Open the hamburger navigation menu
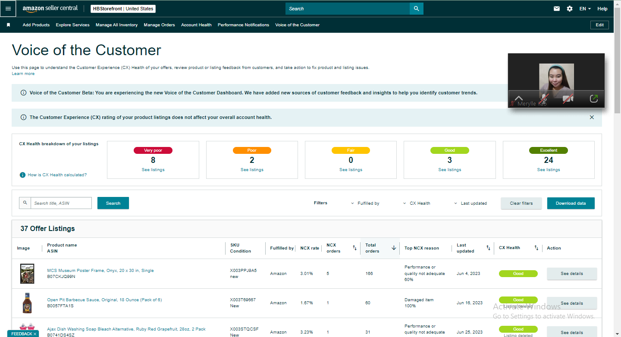This screenshot has width=621, height=337. tap(8, 9)
